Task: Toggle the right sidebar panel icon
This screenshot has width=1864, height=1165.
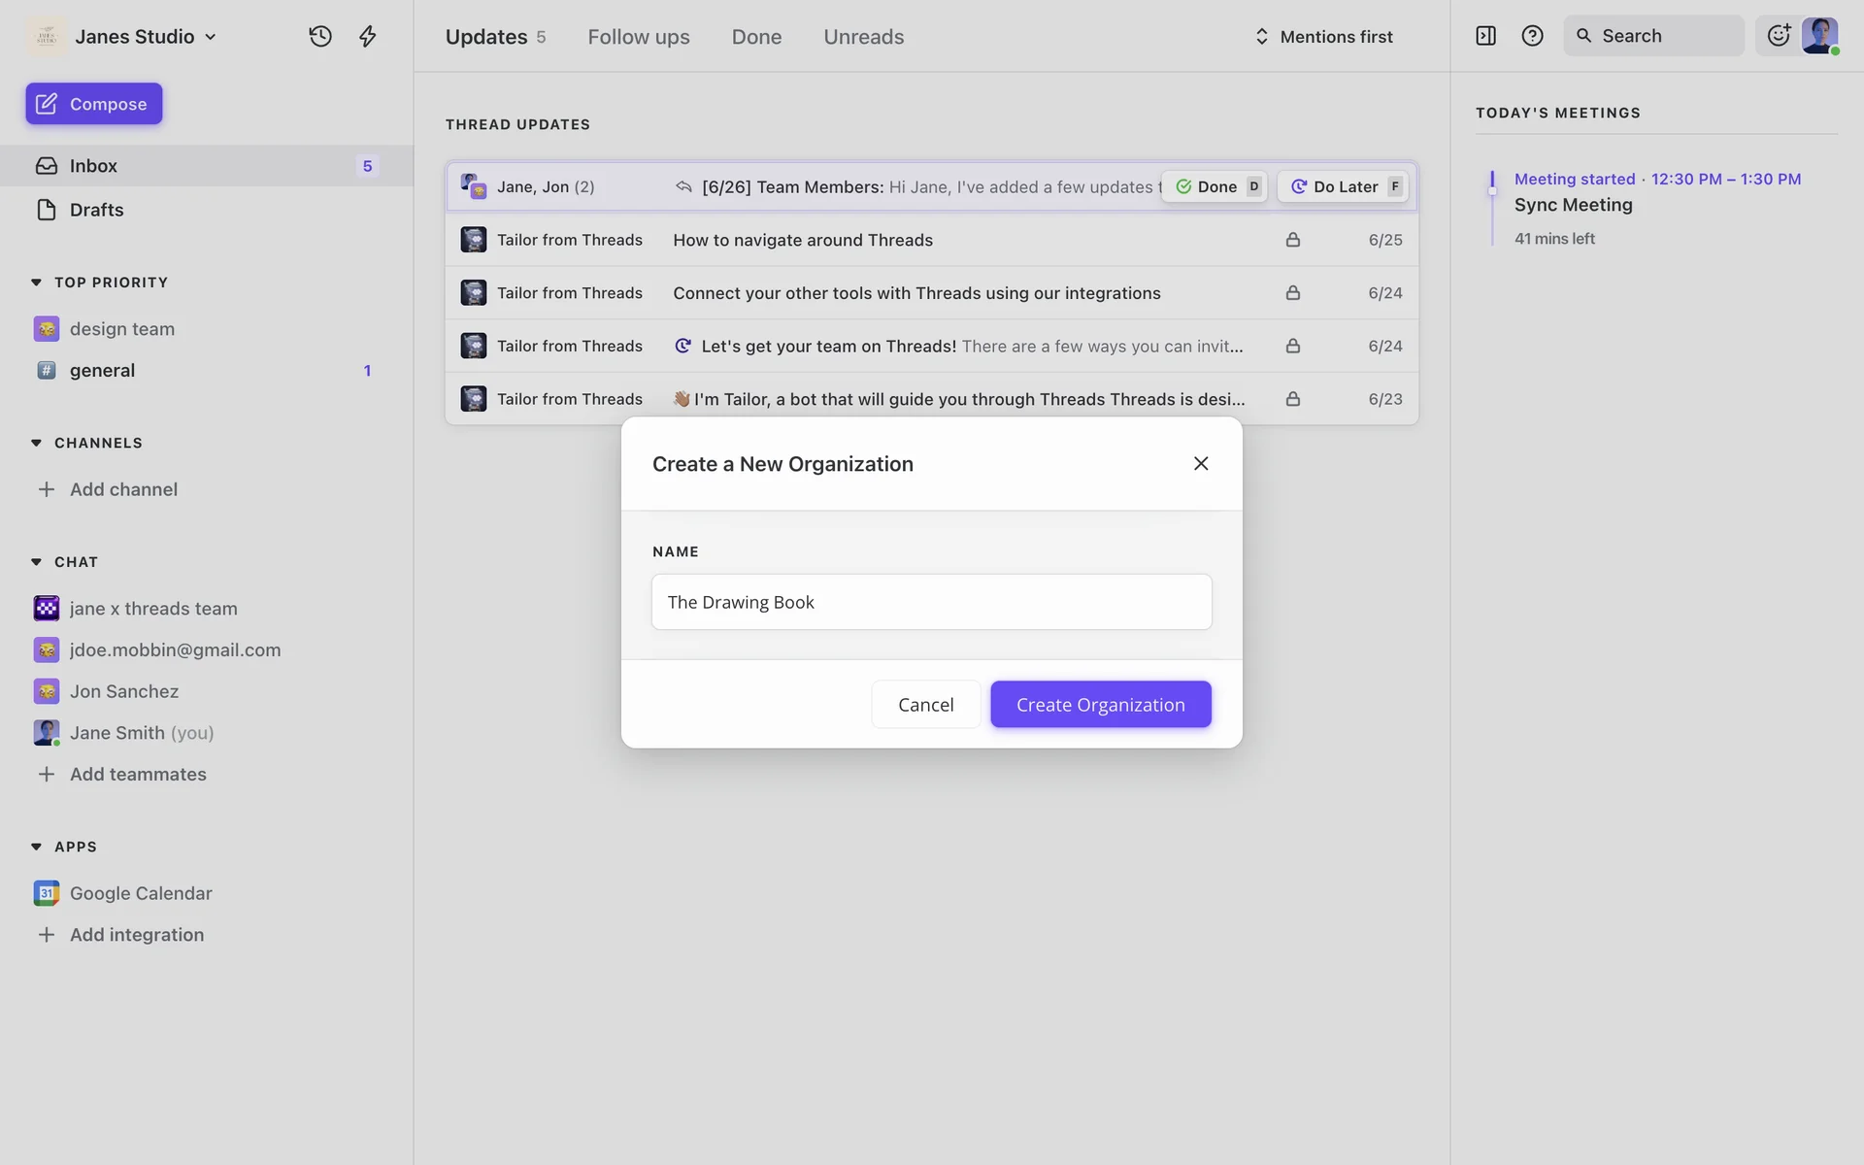Action: 1485,36
